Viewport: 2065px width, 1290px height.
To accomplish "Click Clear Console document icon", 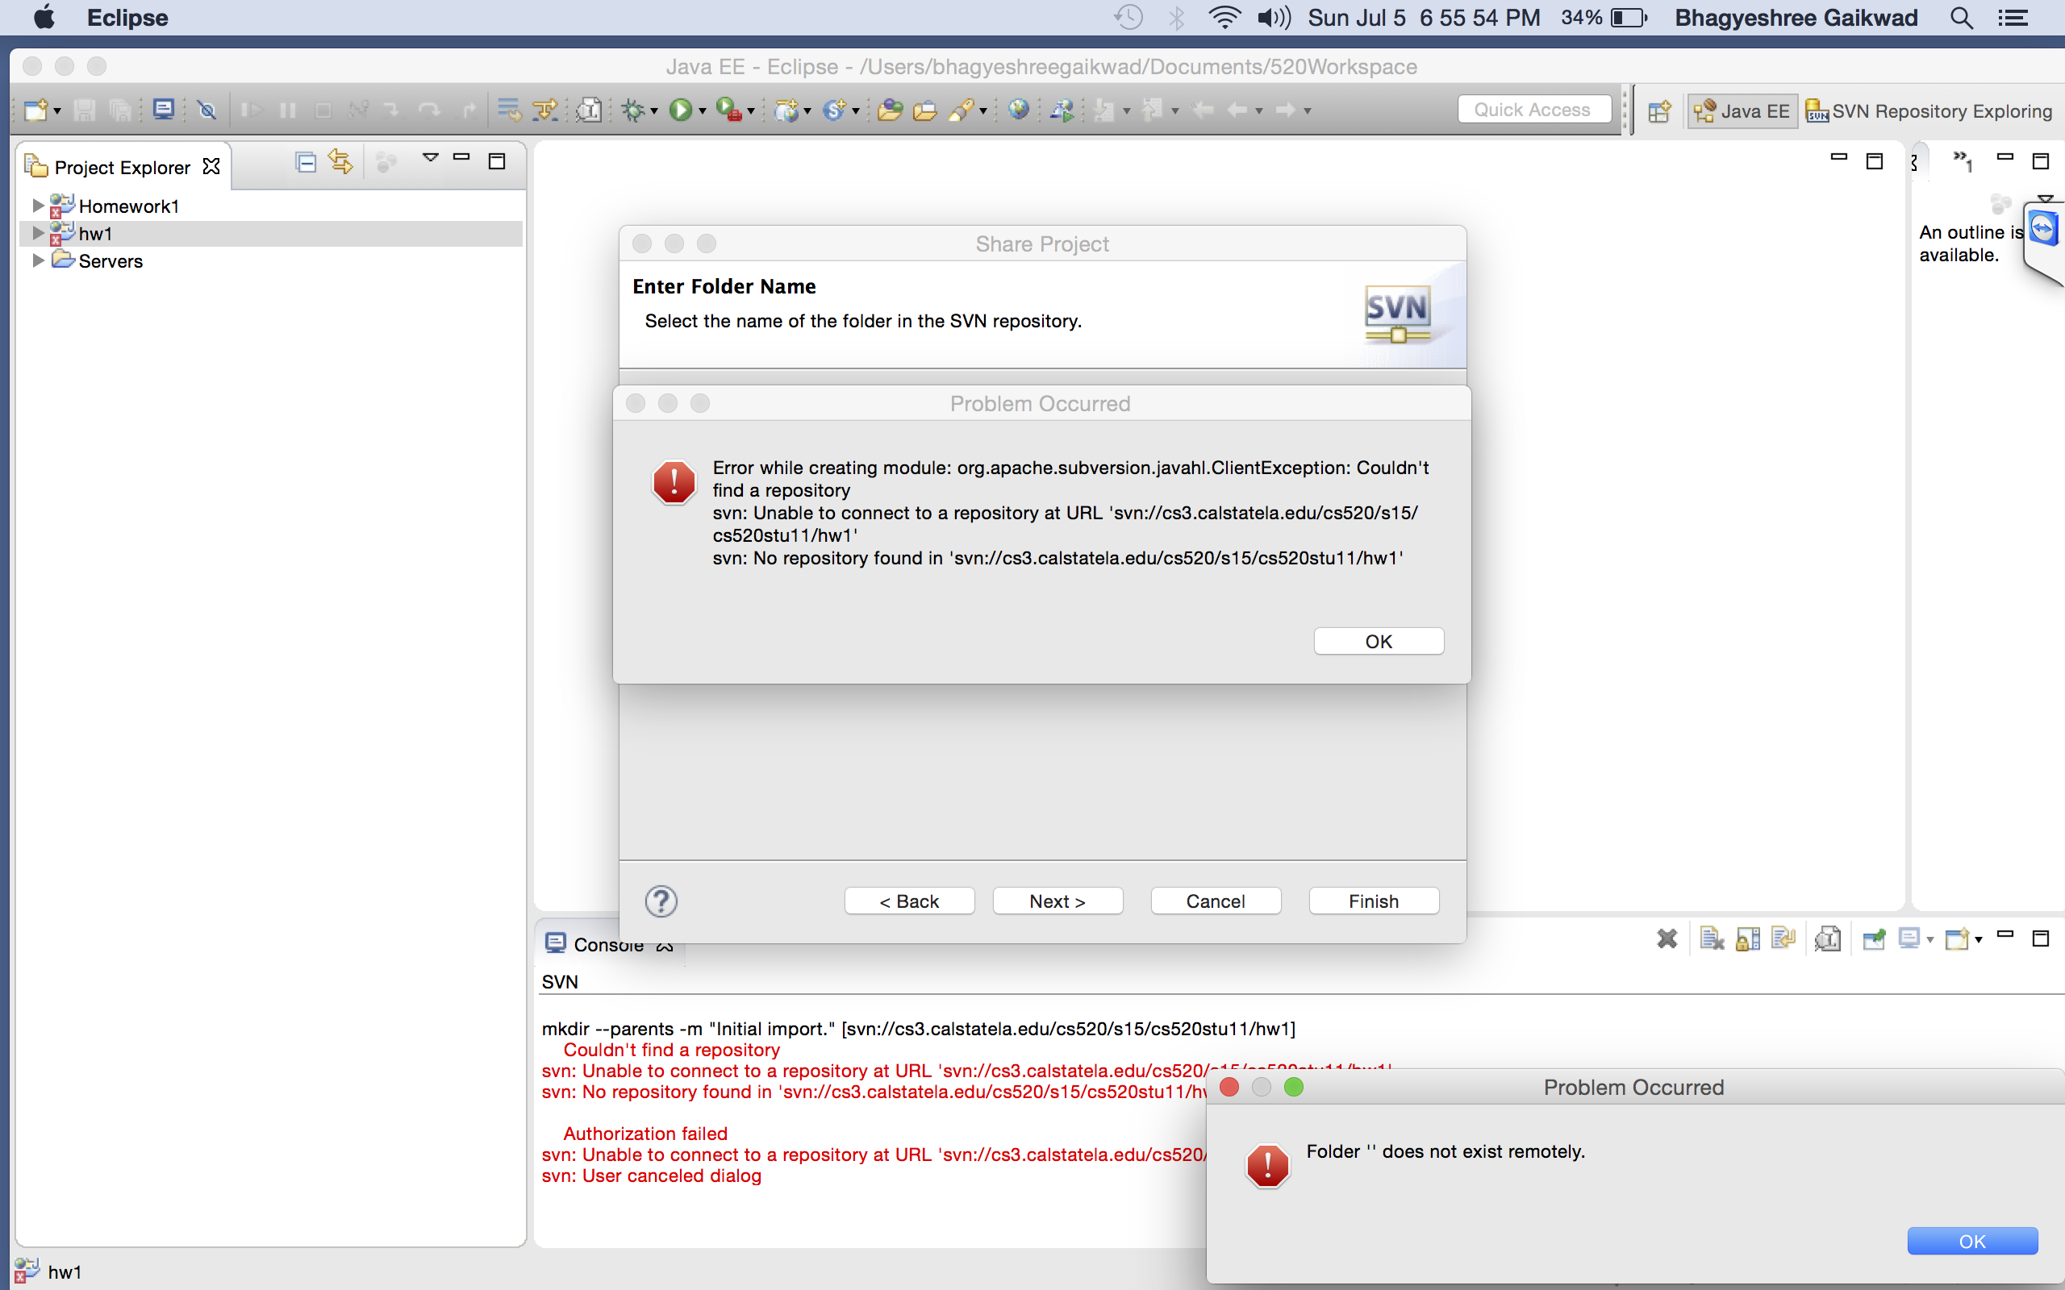I will (1711, 939).
